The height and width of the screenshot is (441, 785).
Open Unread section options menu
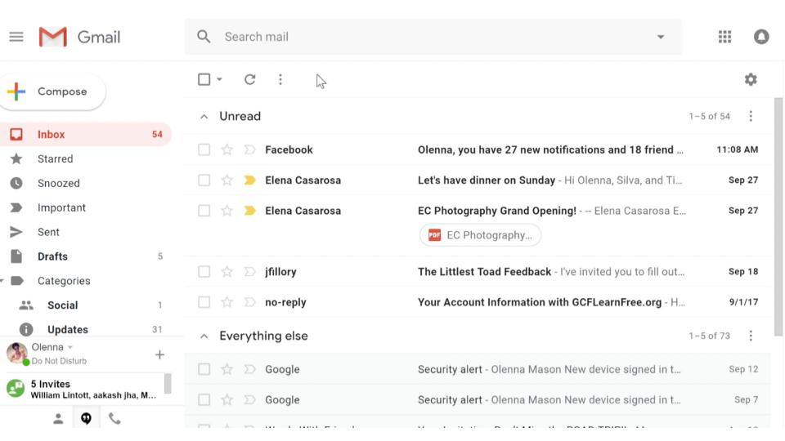(x=750, y=116)
